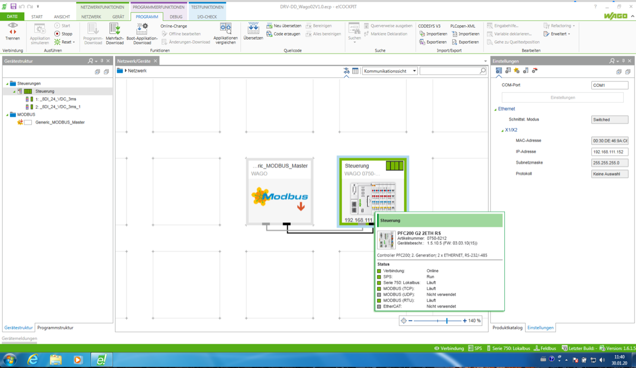
Task: Open the DEBUG ribbon tab
Action: coord(176,17)
